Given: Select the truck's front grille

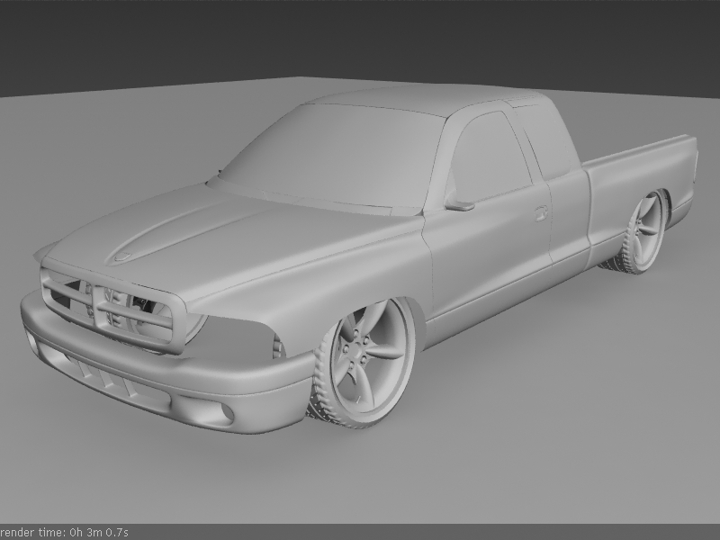Looking at the screenshot, I should coord(108,308).
